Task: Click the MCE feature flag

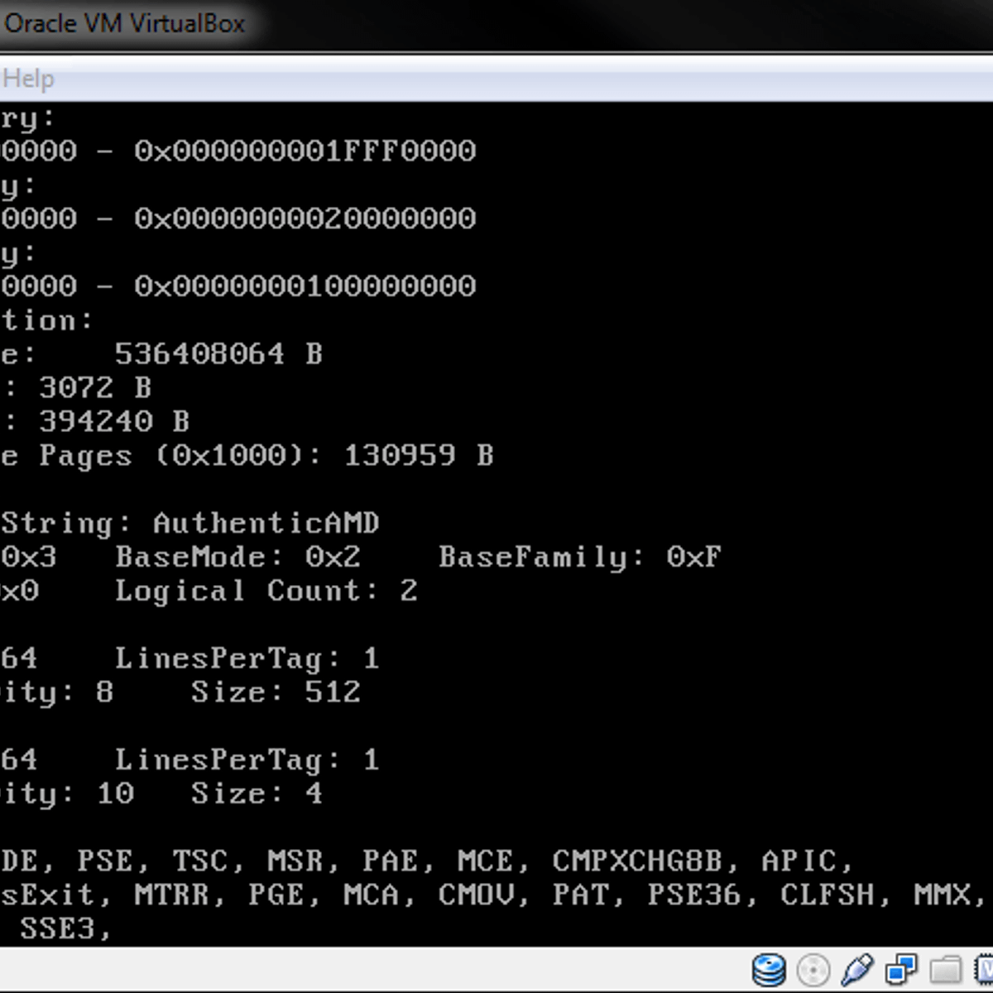Action: click(x=485, y=861)
